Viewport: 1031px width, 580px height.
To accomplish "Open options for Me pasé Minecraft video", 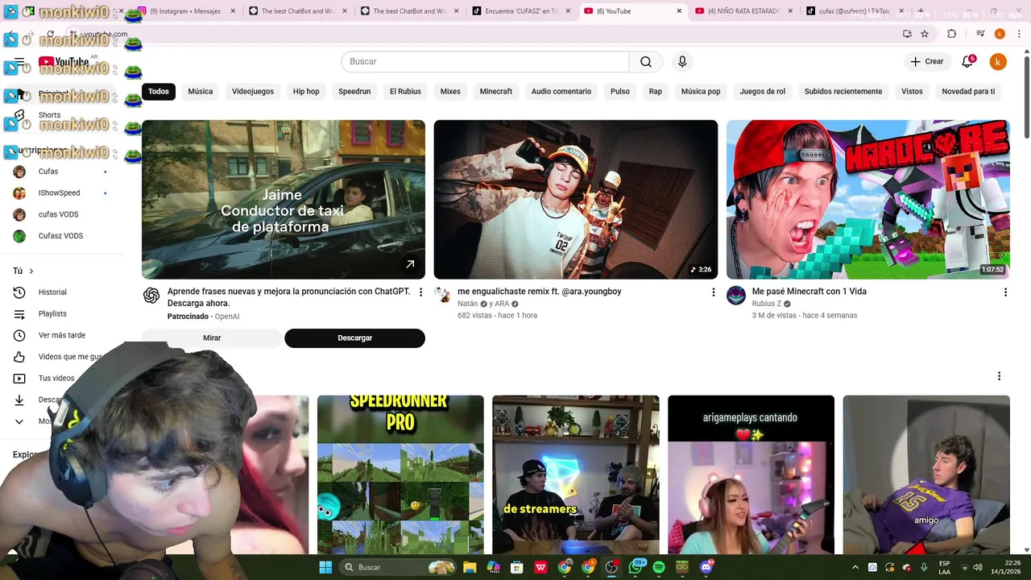I will click(1005, 292).
